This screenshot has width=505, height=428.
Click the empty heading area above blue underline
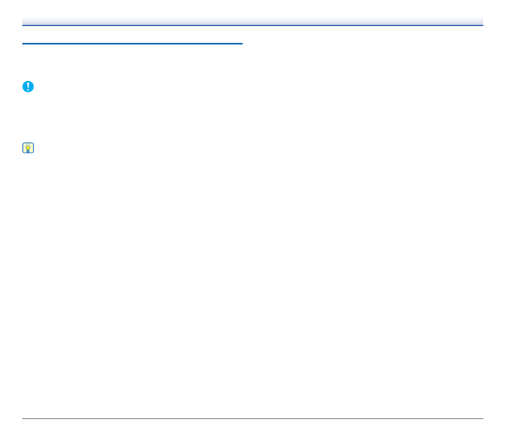(132, 35)
